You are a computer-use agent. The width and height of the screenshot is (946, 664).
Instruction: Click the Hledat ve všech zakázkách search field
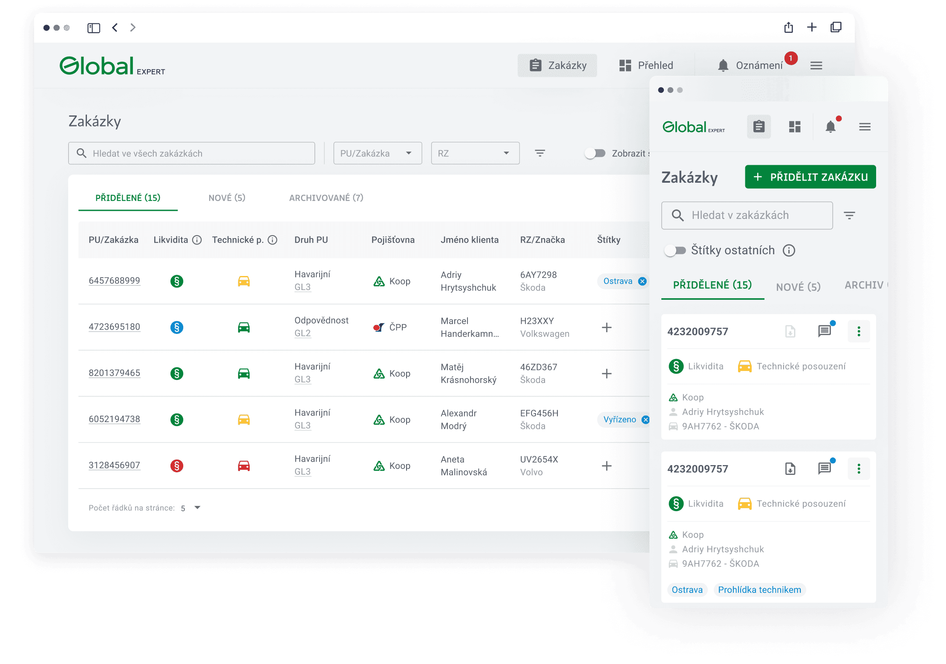pos(192,153)
